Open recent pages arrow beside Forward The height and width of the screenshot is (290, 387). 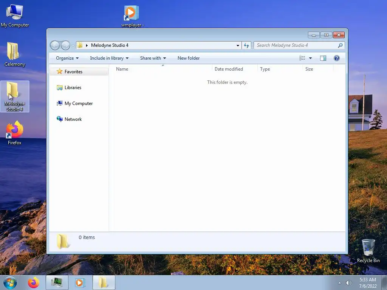73,46
